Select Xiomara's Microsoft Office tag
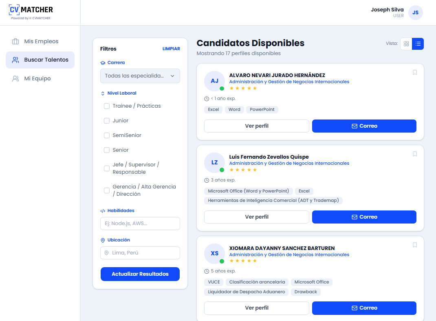The width and height of the screenshot is (436, 321). 312,282
